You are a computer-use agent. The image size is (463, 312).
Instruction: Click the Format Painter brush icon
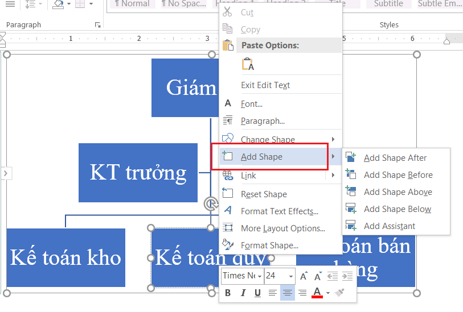tap(339, 293)
